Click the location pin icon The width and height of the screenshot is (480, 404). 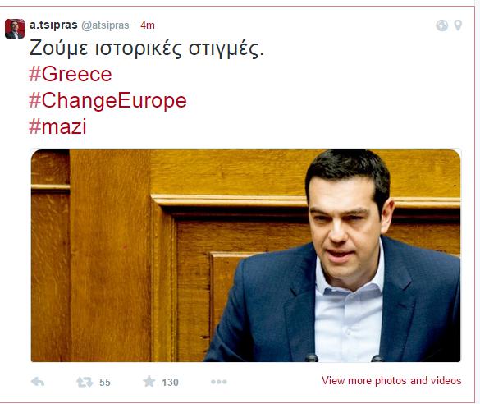458,25
